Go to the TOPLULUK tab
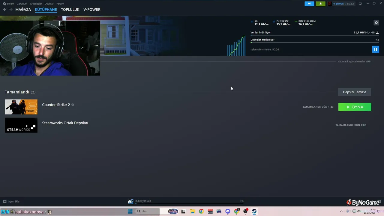384x216 pixels. pyautogui.click(x=70, y=10)
